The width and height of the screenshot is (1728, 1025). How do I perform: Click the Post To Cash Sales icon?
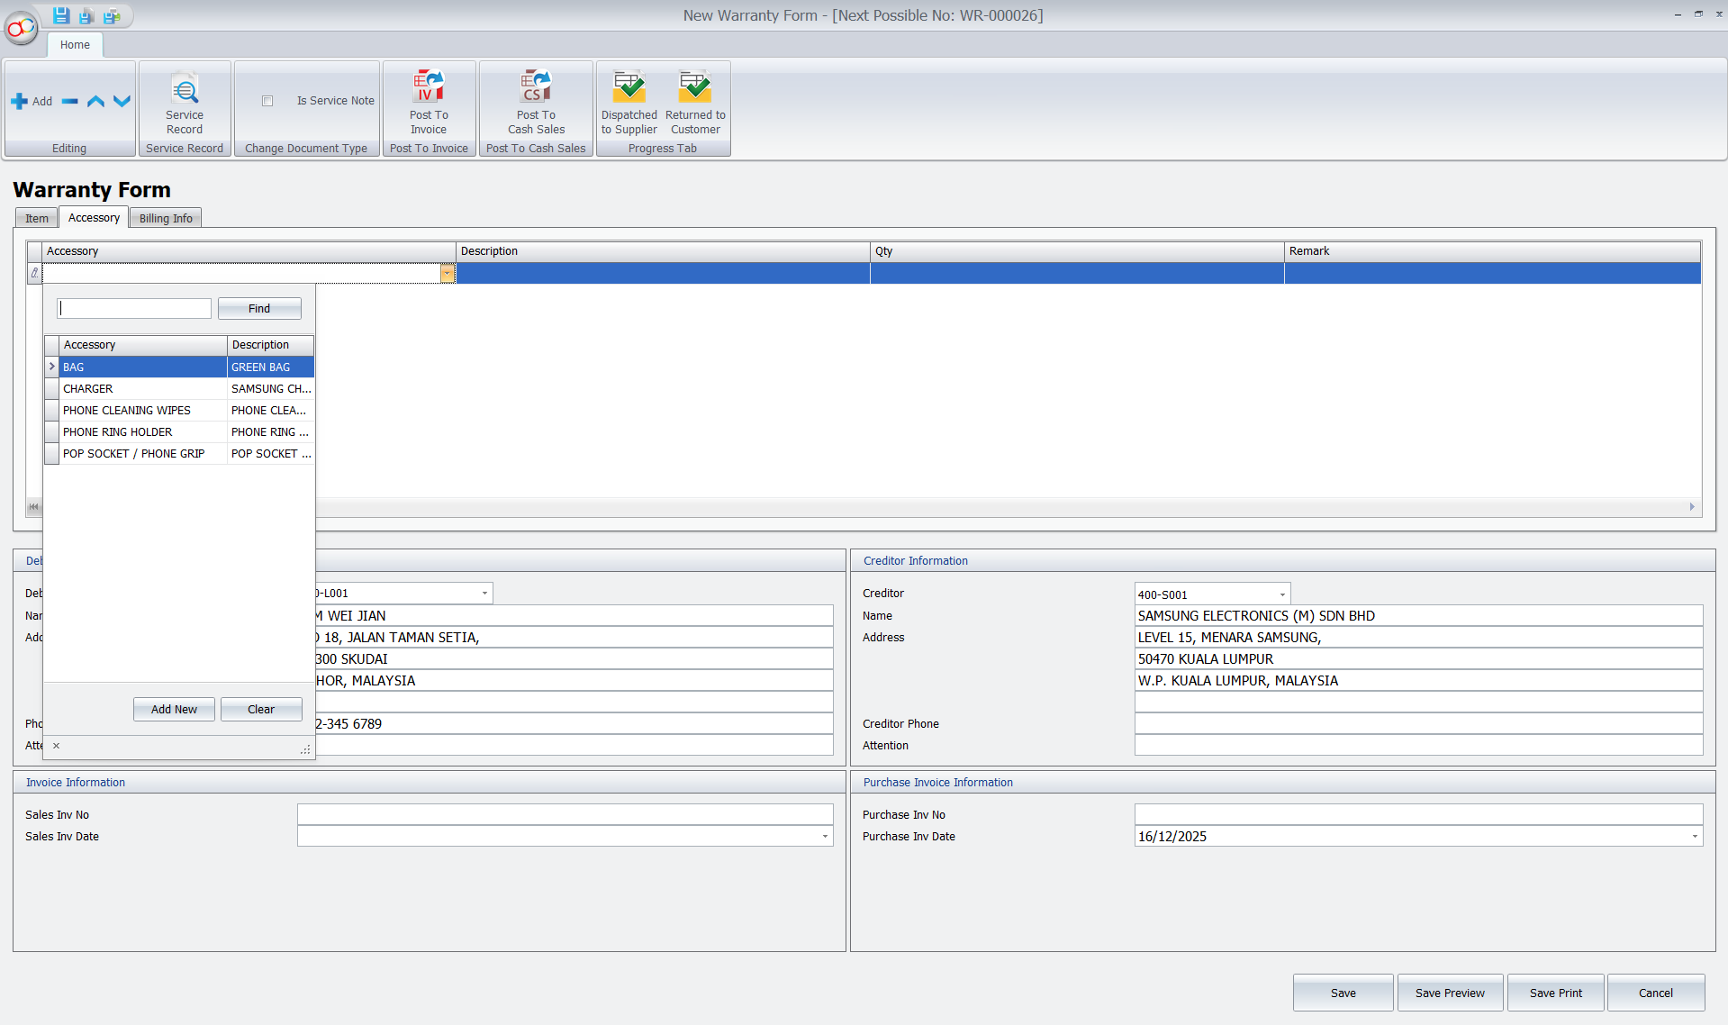tap(536, 87)
